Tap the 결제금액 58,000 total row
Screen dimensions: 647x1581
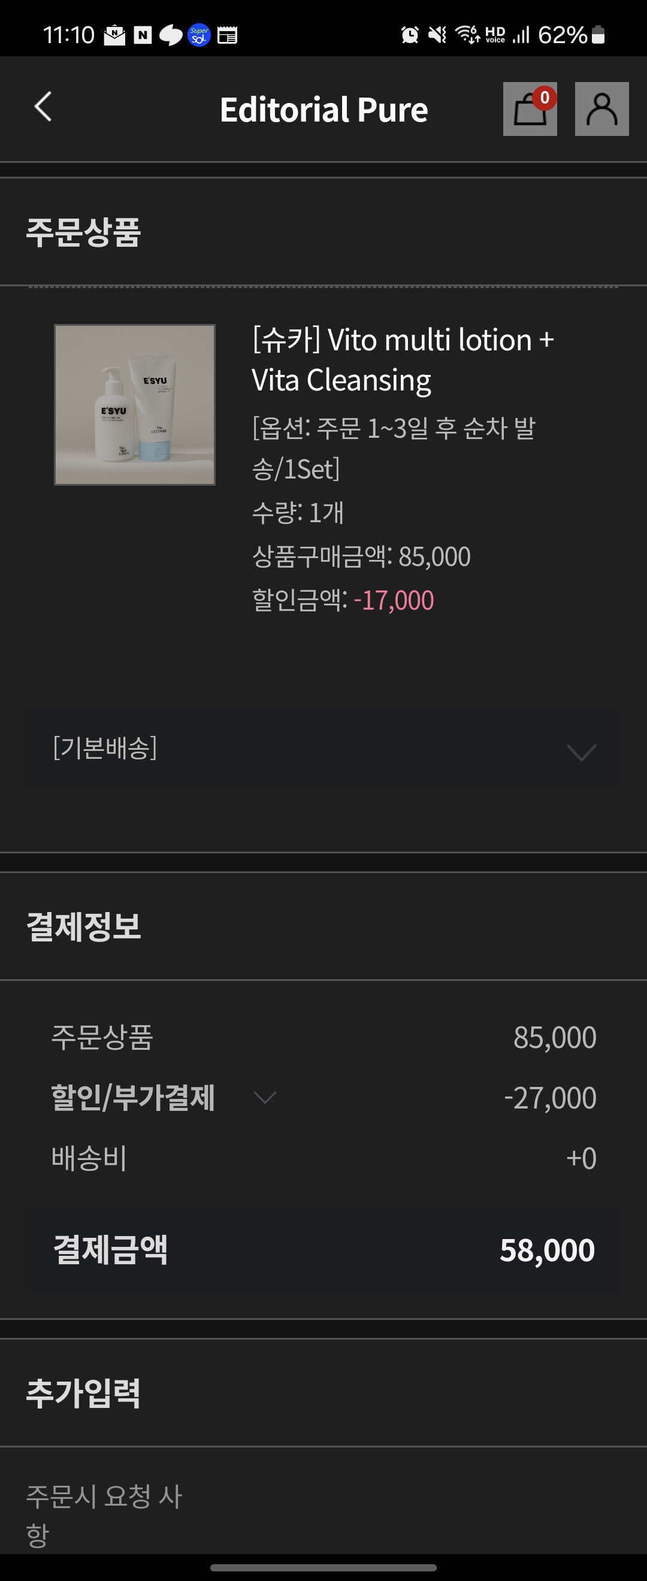point(323,1250)
